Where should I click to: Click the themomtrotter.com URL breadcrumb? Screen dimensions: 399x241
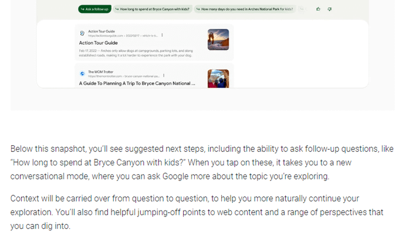(x=123, y=76)
